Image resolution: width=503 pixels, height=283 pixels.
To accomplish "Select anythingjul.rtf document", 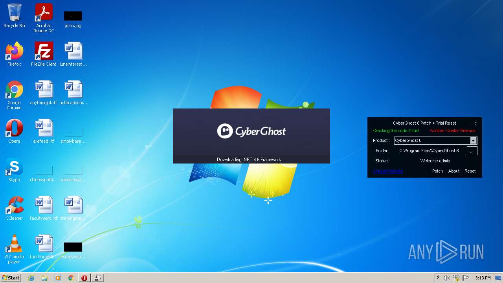I will pyautogui.click(x=44, y=93).
